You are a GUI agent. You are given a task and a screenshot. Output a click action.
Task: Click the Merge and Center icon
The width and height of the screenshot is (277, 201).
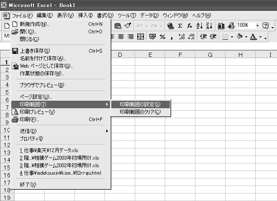tap(141, 37)
